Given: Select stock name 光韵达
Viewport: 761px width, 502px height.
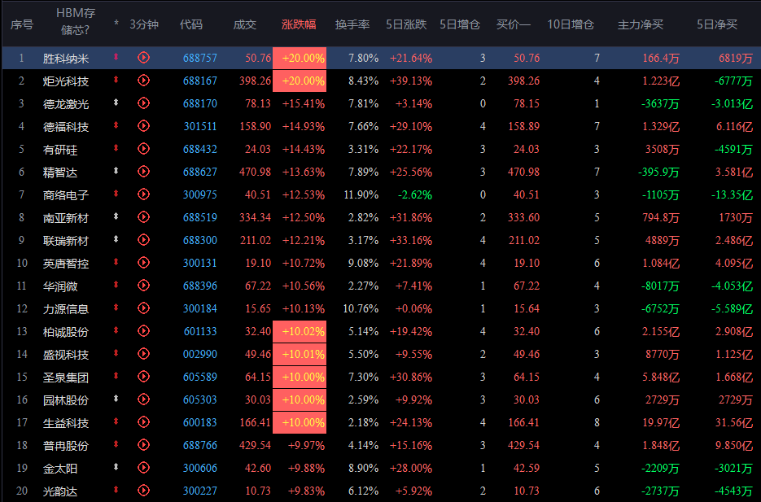Looking at the screenshot, I should [60, 491].
